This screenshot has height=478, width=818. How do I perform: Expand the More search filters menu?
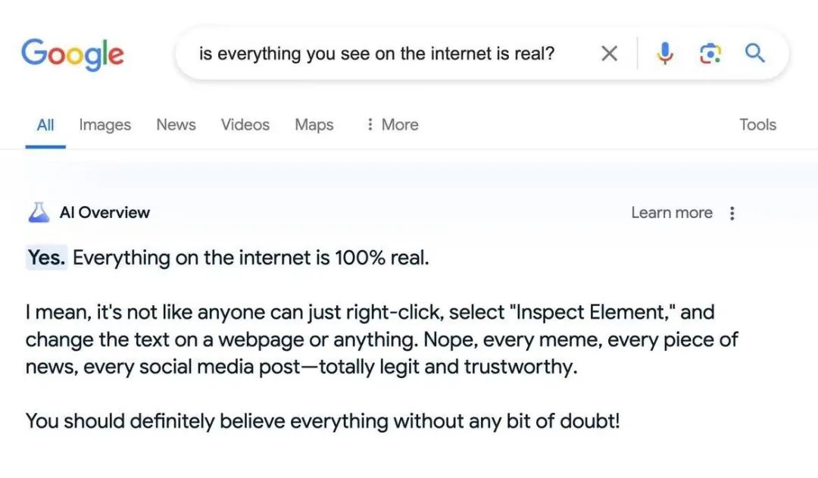(392, 125)
